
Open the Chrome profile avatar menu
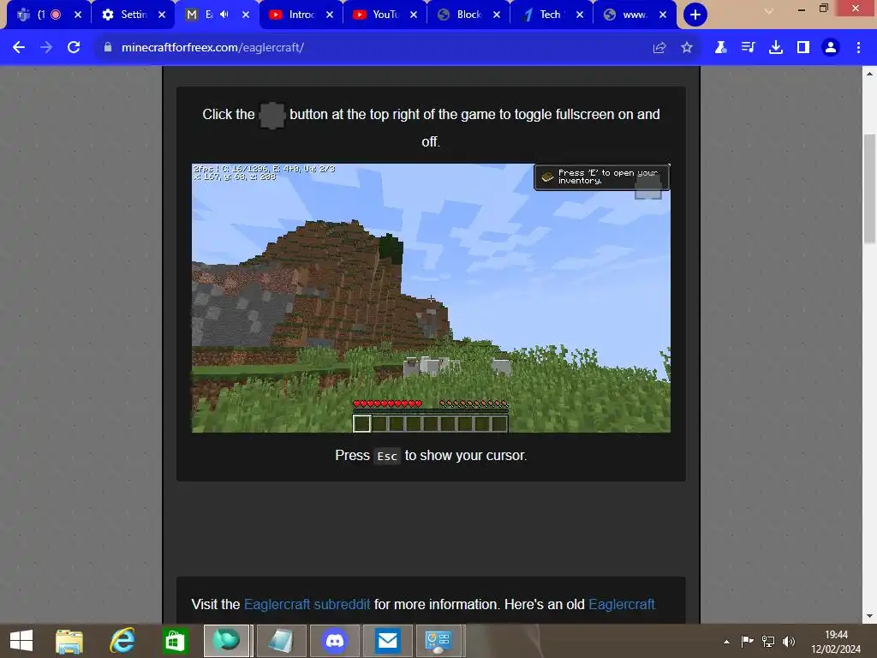click(831, 48)
